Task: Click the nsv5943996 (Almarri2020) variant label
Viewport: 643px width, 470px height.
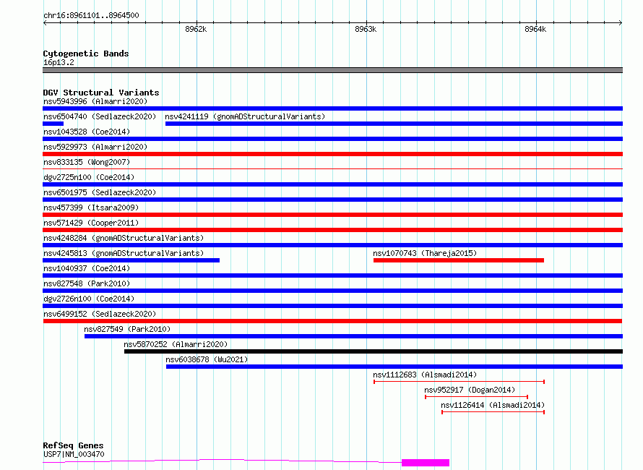Action: tap(95, 101)
